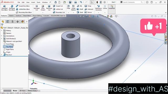
Task: Open the ConfigurationManager tab
Action: 13,21
